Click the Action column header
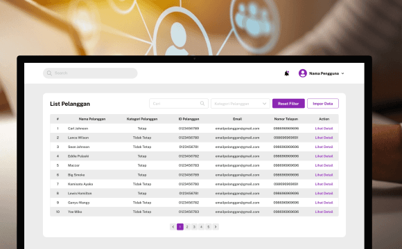The image size is (402, 249). (324, 119)
